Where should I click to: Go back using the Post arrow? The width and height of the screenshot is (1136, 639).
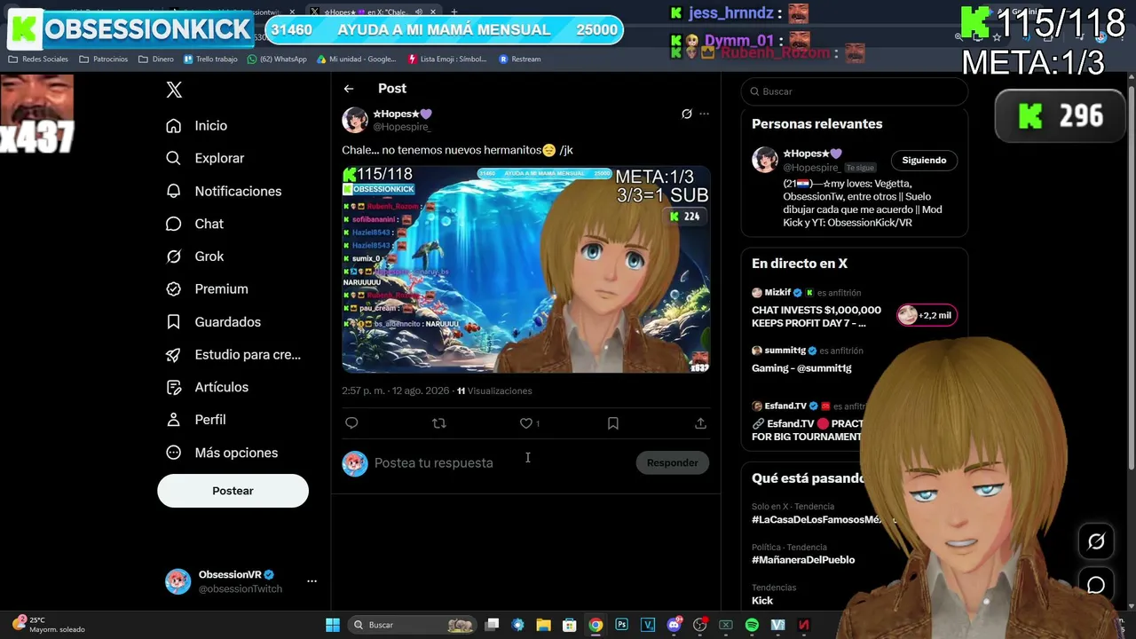pos(349,89)
